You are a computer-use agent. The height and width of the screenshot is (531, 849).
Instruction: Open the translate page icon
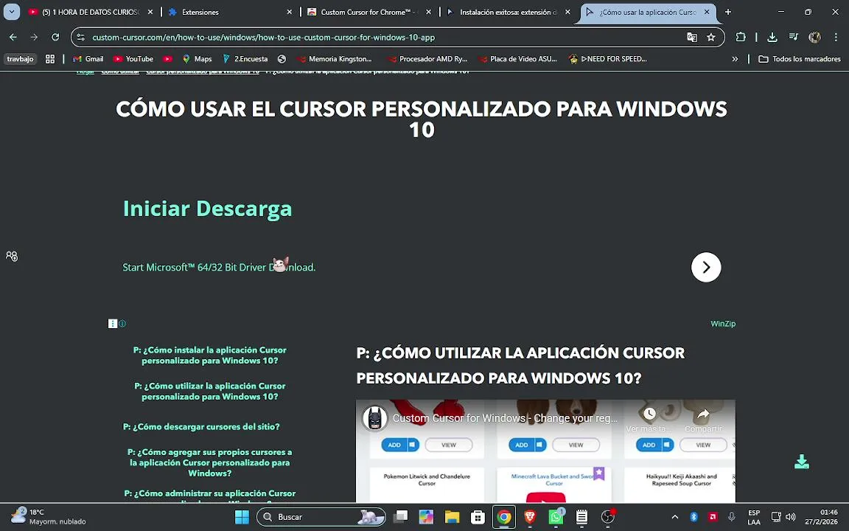[x=692, y=37]
